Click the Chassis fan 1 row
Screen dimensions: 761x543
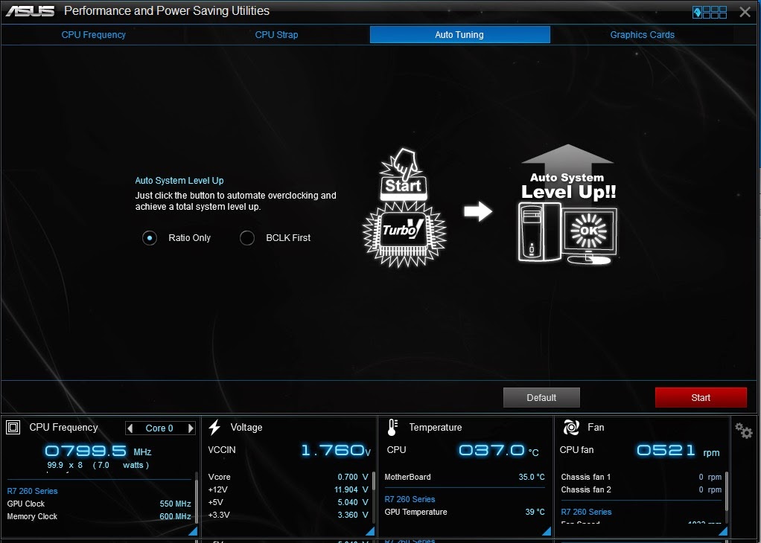[x=641, y=477]
